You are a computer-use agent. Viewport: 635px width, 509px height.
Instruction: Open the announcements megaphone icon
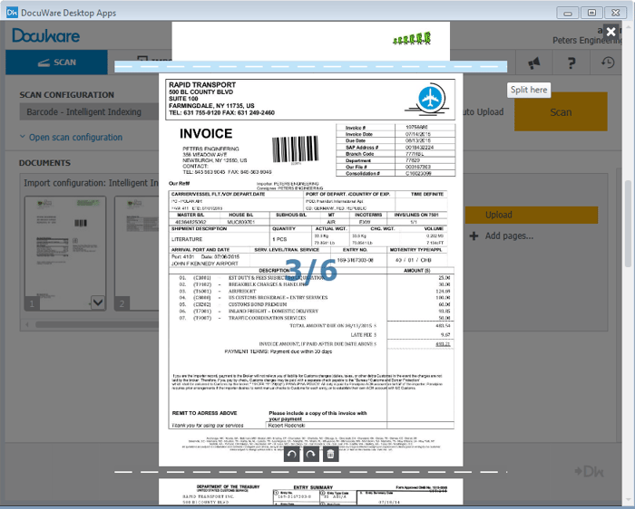pyautogui.click(x=534, y=62)
